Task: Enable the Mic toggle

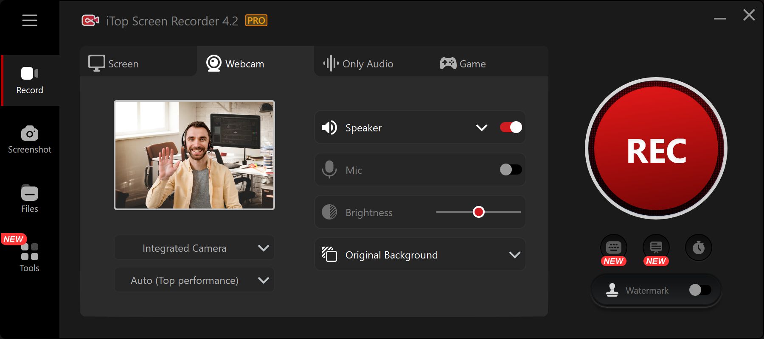Action: coord(511,169)
